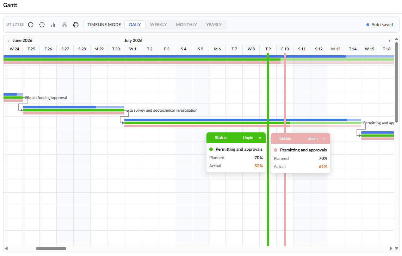Click the horizontal scrollbar thumb

pos(51,248)
